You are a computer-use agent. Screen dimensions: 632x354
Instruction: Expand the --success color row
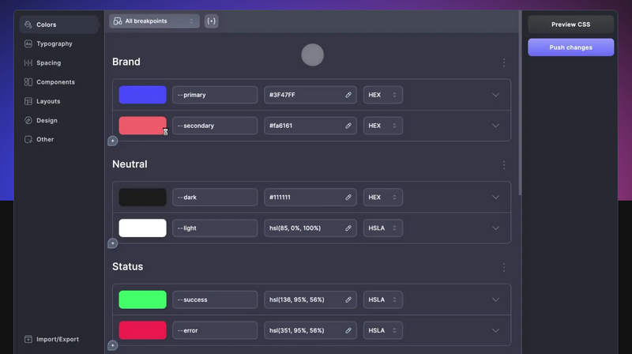tap(496, 300)
